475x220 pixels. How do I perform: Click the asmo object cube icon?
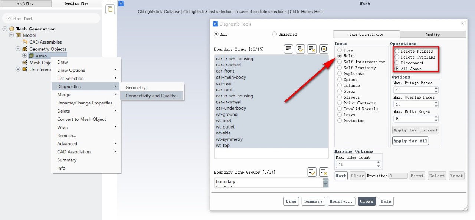point(32,56)
